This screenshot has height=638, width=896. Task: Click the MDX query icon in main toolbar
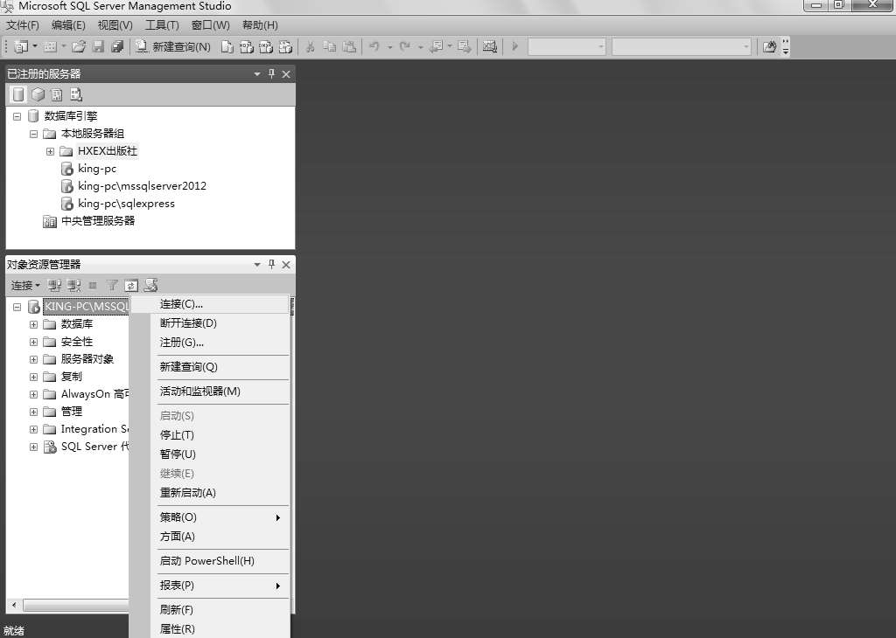click(247, 46)
